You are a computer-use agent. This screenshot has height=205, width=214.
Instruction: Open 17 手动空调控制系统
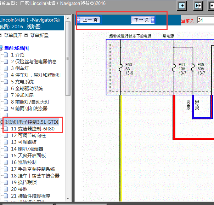(33, 169)
